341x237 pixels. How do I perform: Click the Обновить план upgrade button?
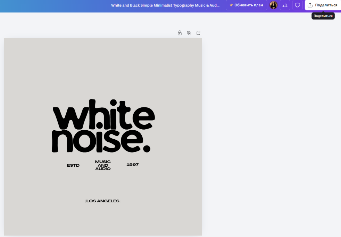pos(247,5)
